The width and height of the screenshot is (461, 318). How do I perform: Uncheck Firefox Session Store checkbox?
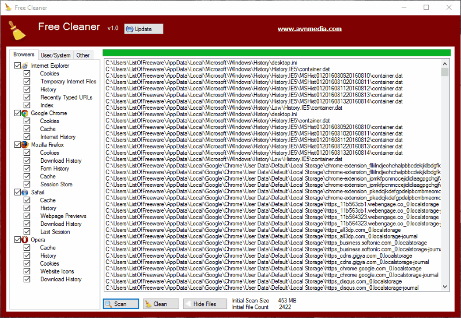coord(27,184)
